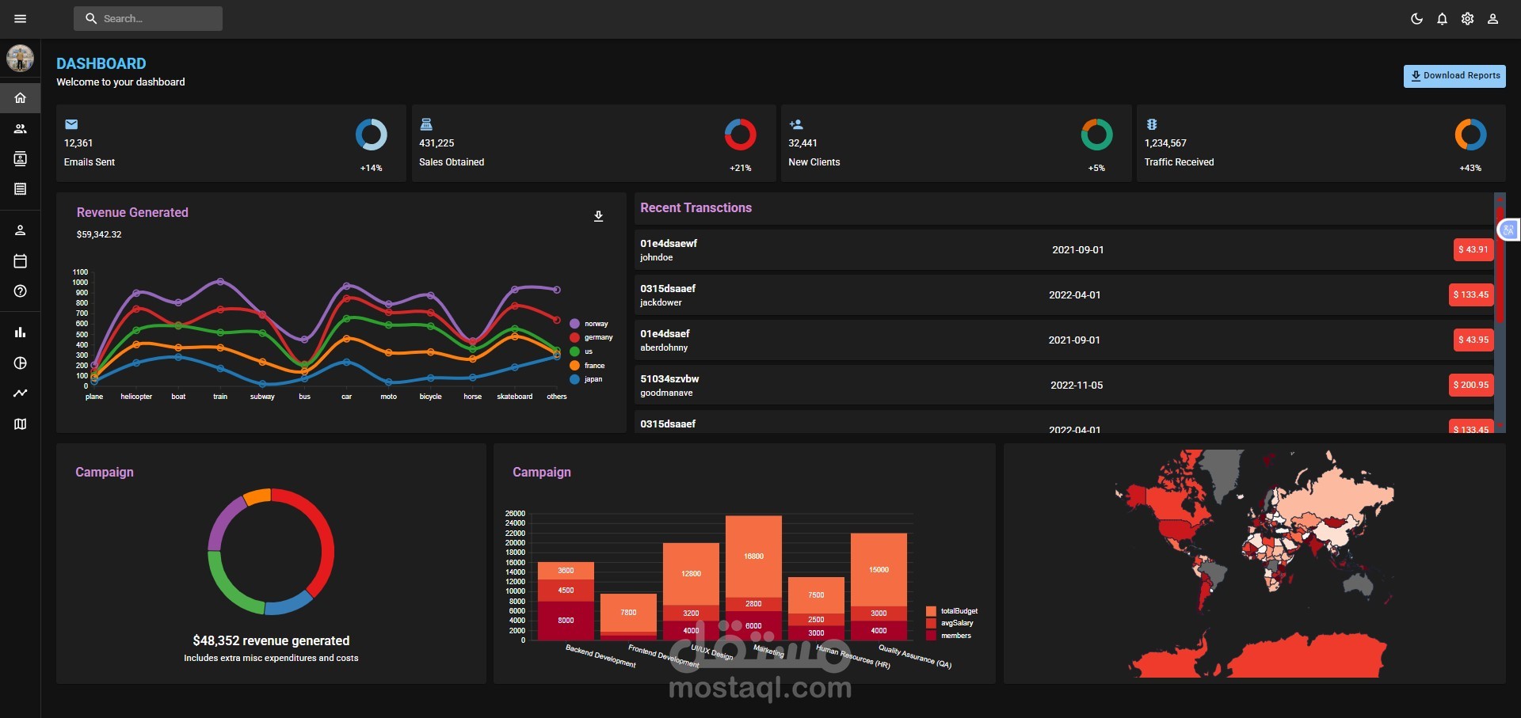Click the $59,342.32 revenue value
The width and height of the screenshot is (1521, 718).
coord(99,234)
